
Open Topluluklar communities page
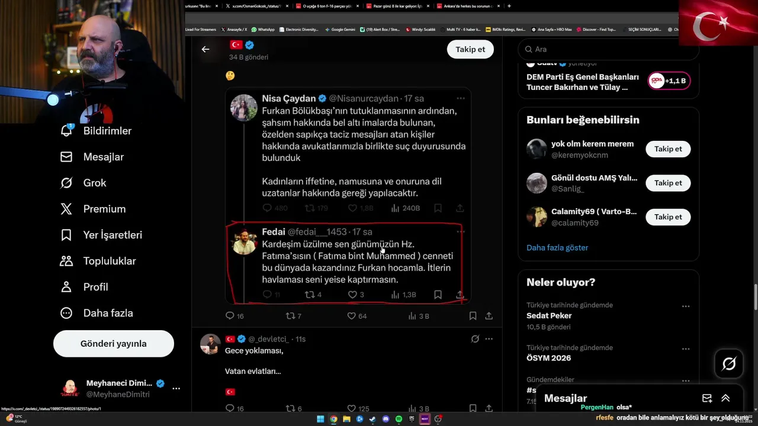click(x=98, y=261)
